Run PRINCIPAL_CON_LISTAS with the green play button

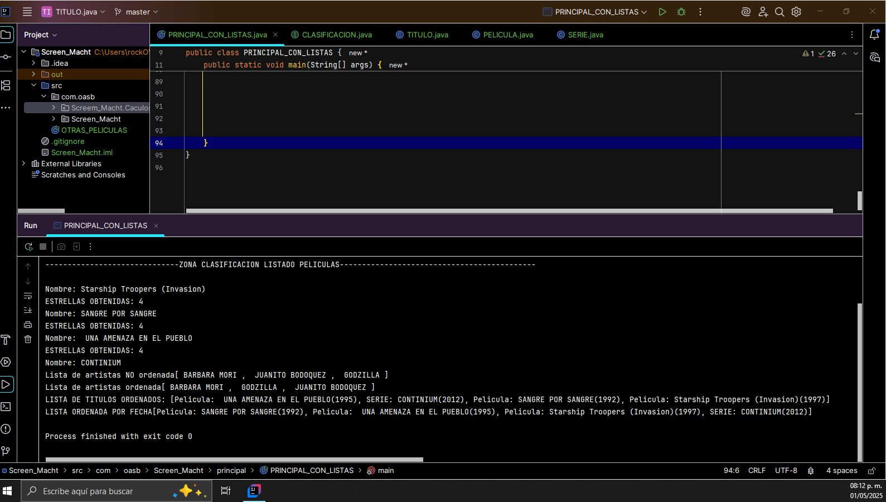coord(662,12)
